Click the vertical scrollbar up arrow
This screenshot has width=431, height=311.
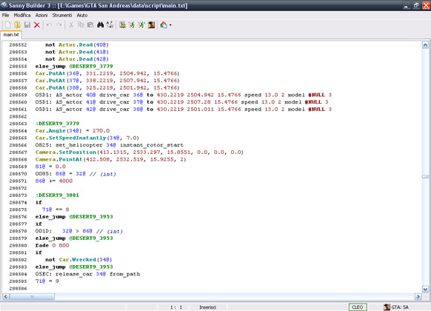[425, 45]
